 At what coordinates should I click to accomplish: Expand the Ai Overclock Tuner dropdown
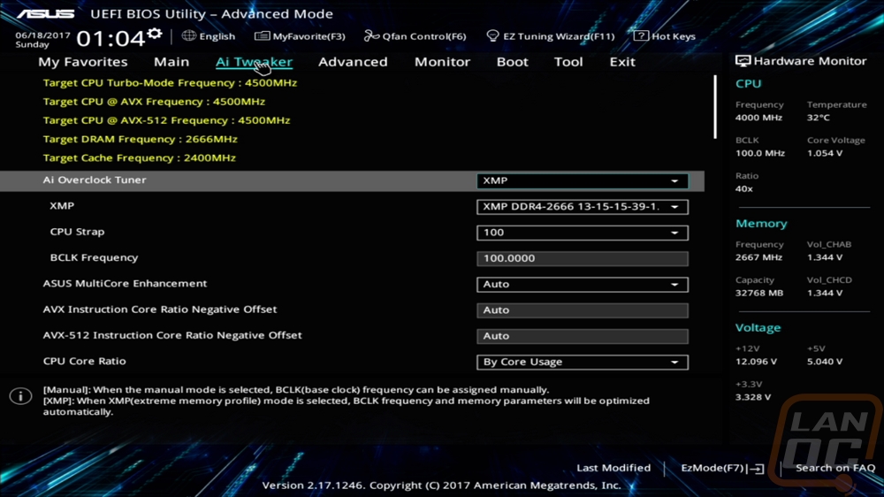coord(582,180)
